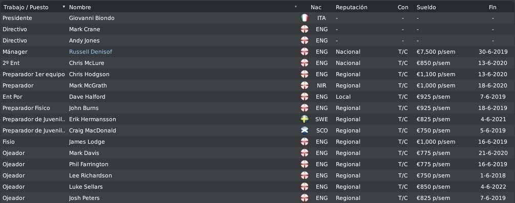Image resolution: width=515 pixels, height=203 pixels.
Task: Click Italy flag icon for Giovanni Biondo
Action: (x=305, y=18)
